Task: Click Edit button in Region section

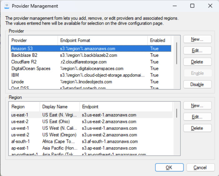Action: pos(197,117)
